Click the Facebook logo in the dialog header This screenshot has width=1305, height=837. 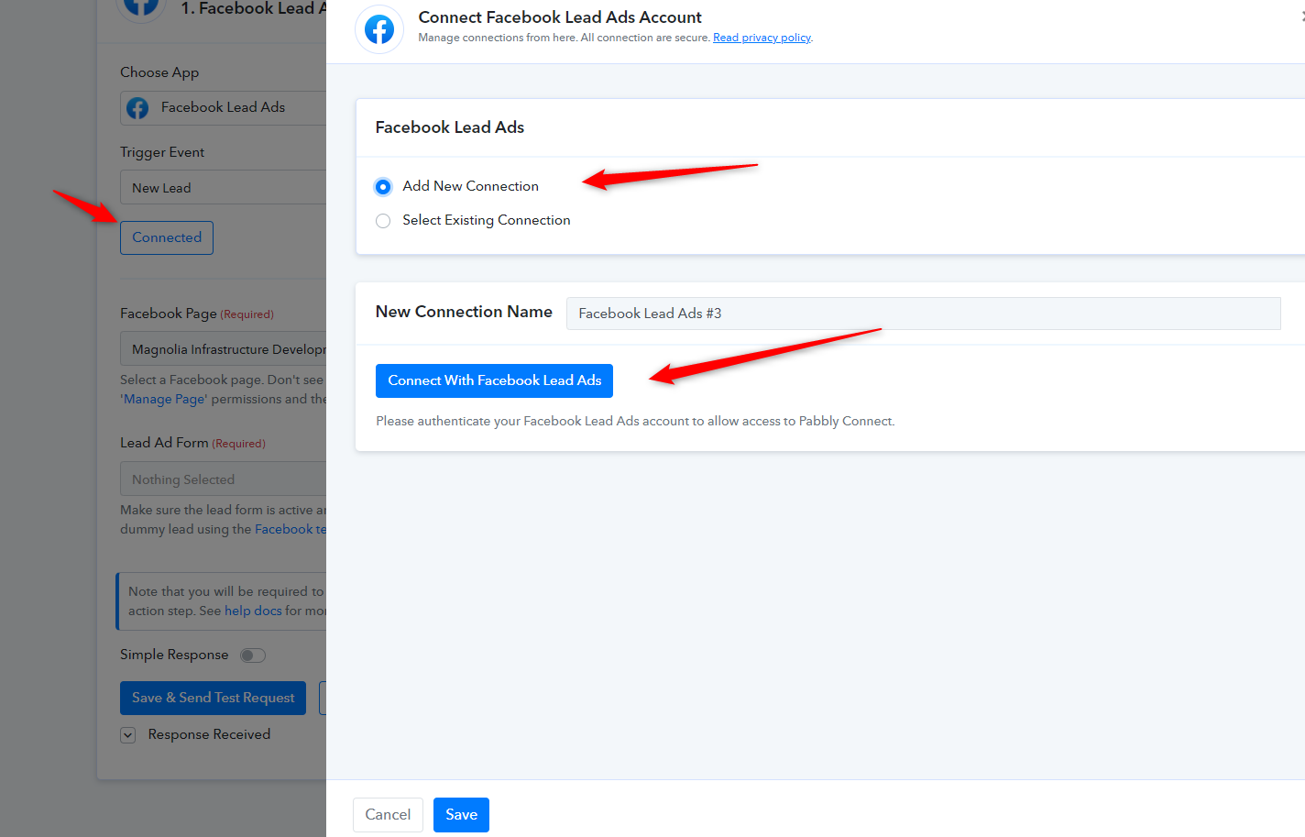(379, 29)
